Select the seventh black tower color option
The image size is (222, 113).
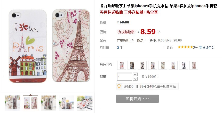(184, 65)
